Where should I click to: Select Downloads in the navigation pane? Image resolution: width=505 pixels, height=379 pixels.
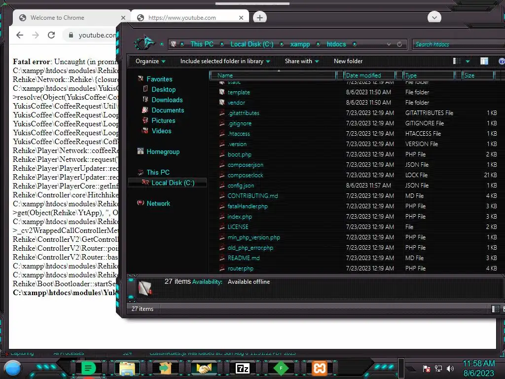pyautogui.click(x=167, y=100)
